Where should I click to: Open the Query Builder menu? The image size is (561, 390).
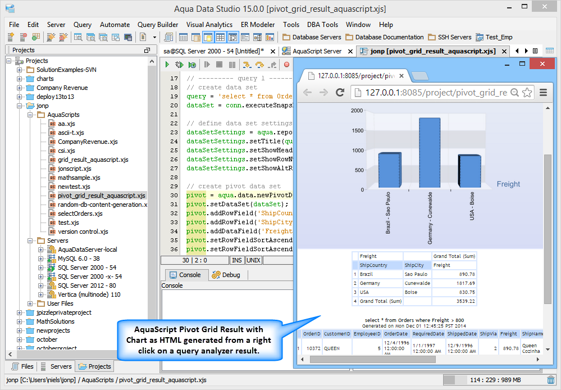tap(158, 24)
